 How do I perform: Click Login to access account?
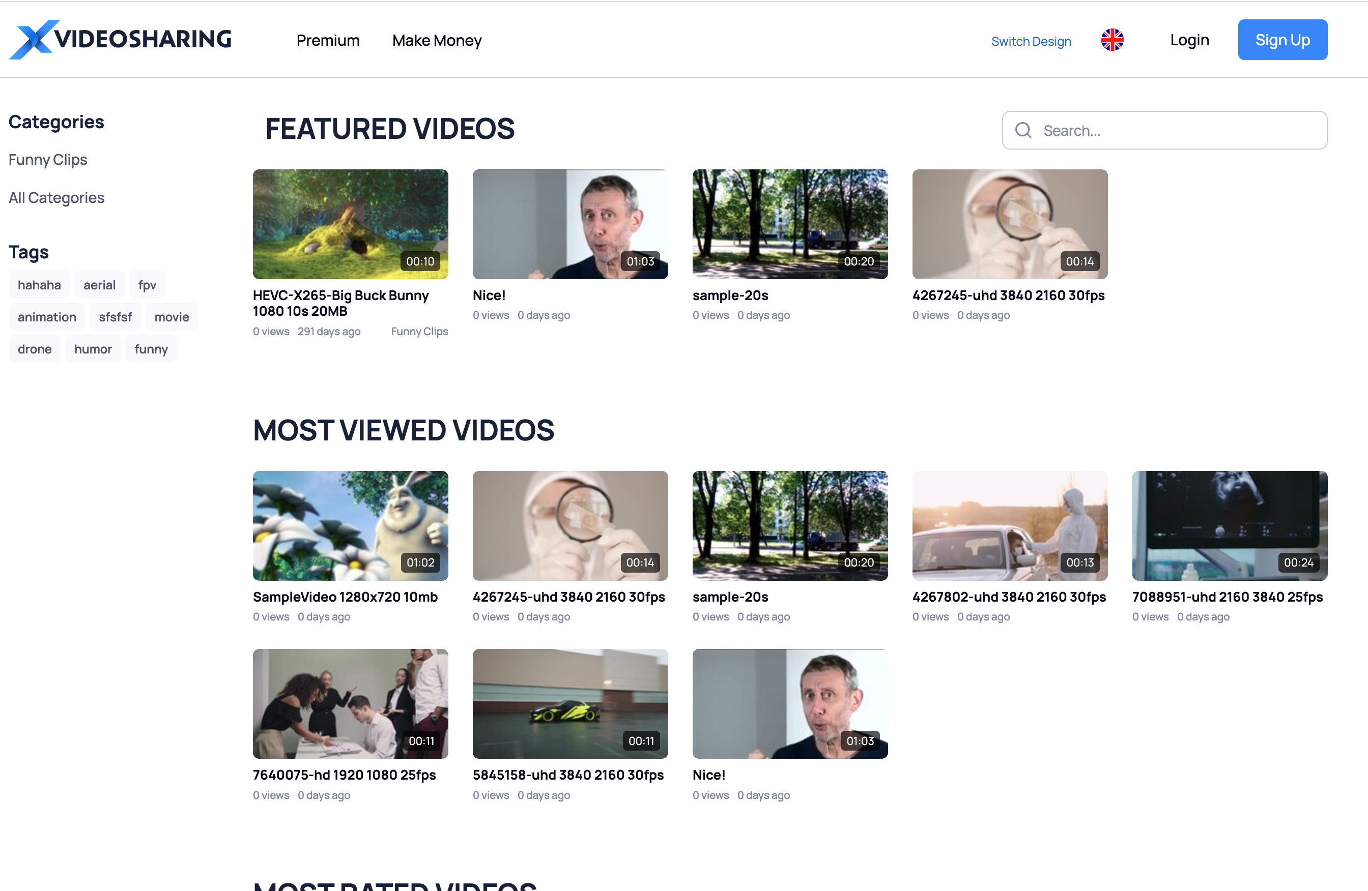click(1189, 41)
